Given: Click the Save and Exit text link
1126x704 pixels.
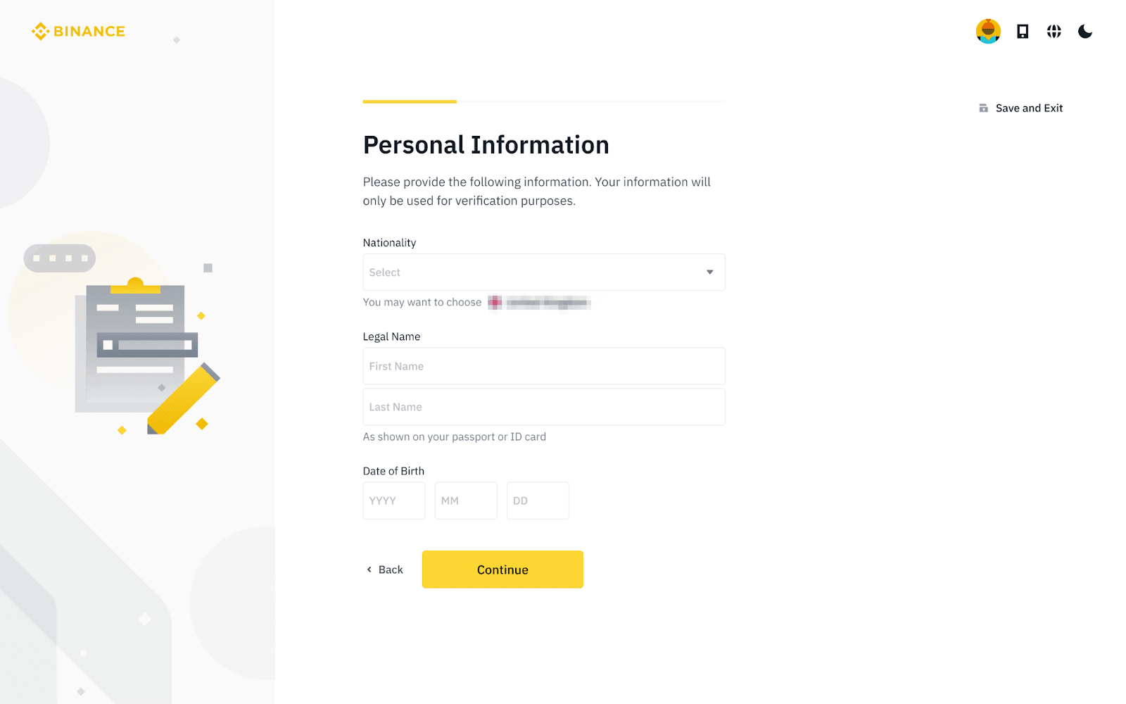Looking at the screenshot, I should coord(1029,108).
